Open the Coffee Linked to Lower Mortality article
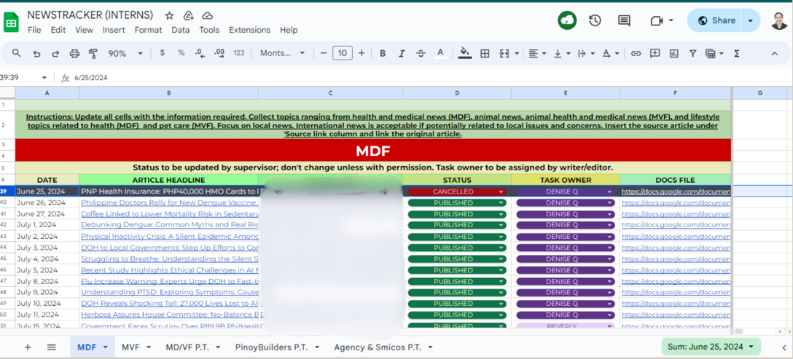The height and width of the screenshot is (359, 793). 170,214
